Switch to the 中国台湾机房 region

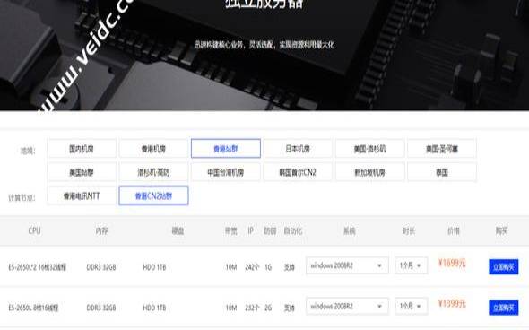click(226, 172)
